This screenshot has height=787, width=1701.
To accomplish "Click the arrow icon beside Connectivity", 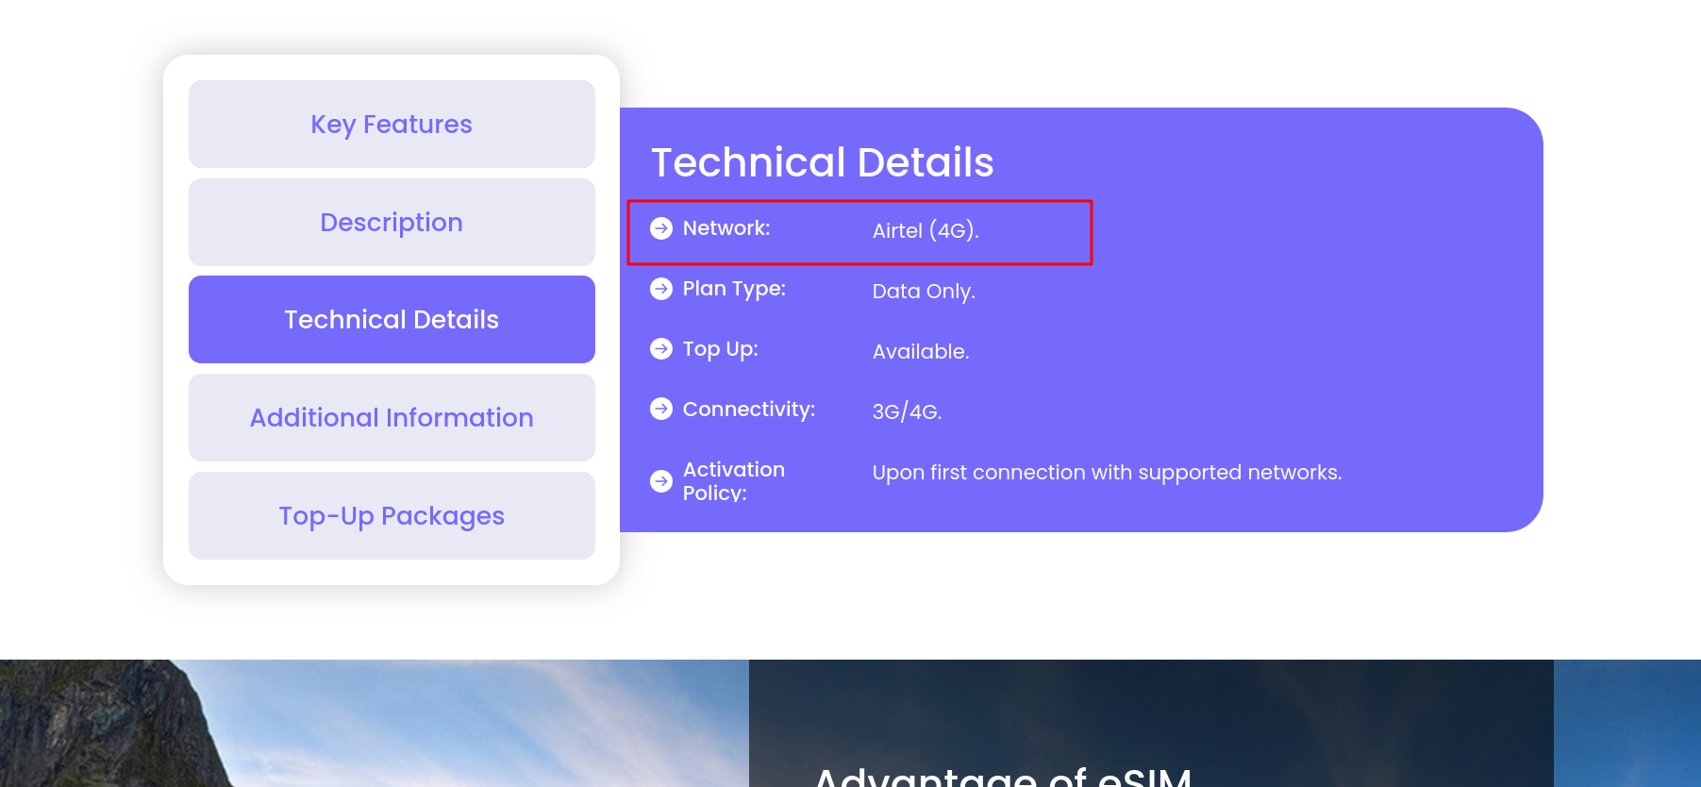I will (x=661, y=410).
